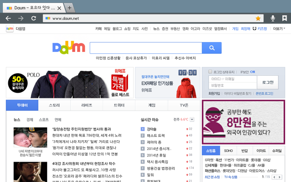Select the 쇼핑홀 shopping tab

(x=211, y=150)
